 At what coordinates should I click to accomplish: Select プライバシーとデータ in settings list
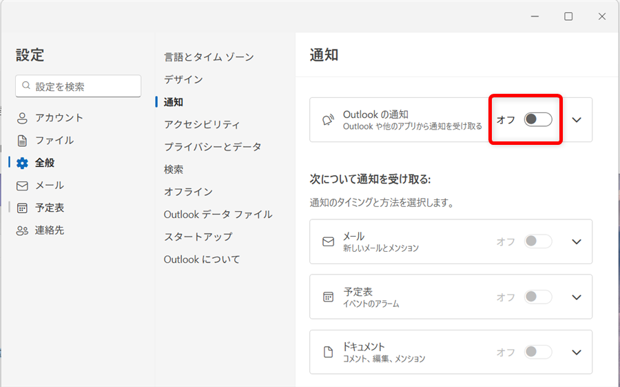[212, 147]
